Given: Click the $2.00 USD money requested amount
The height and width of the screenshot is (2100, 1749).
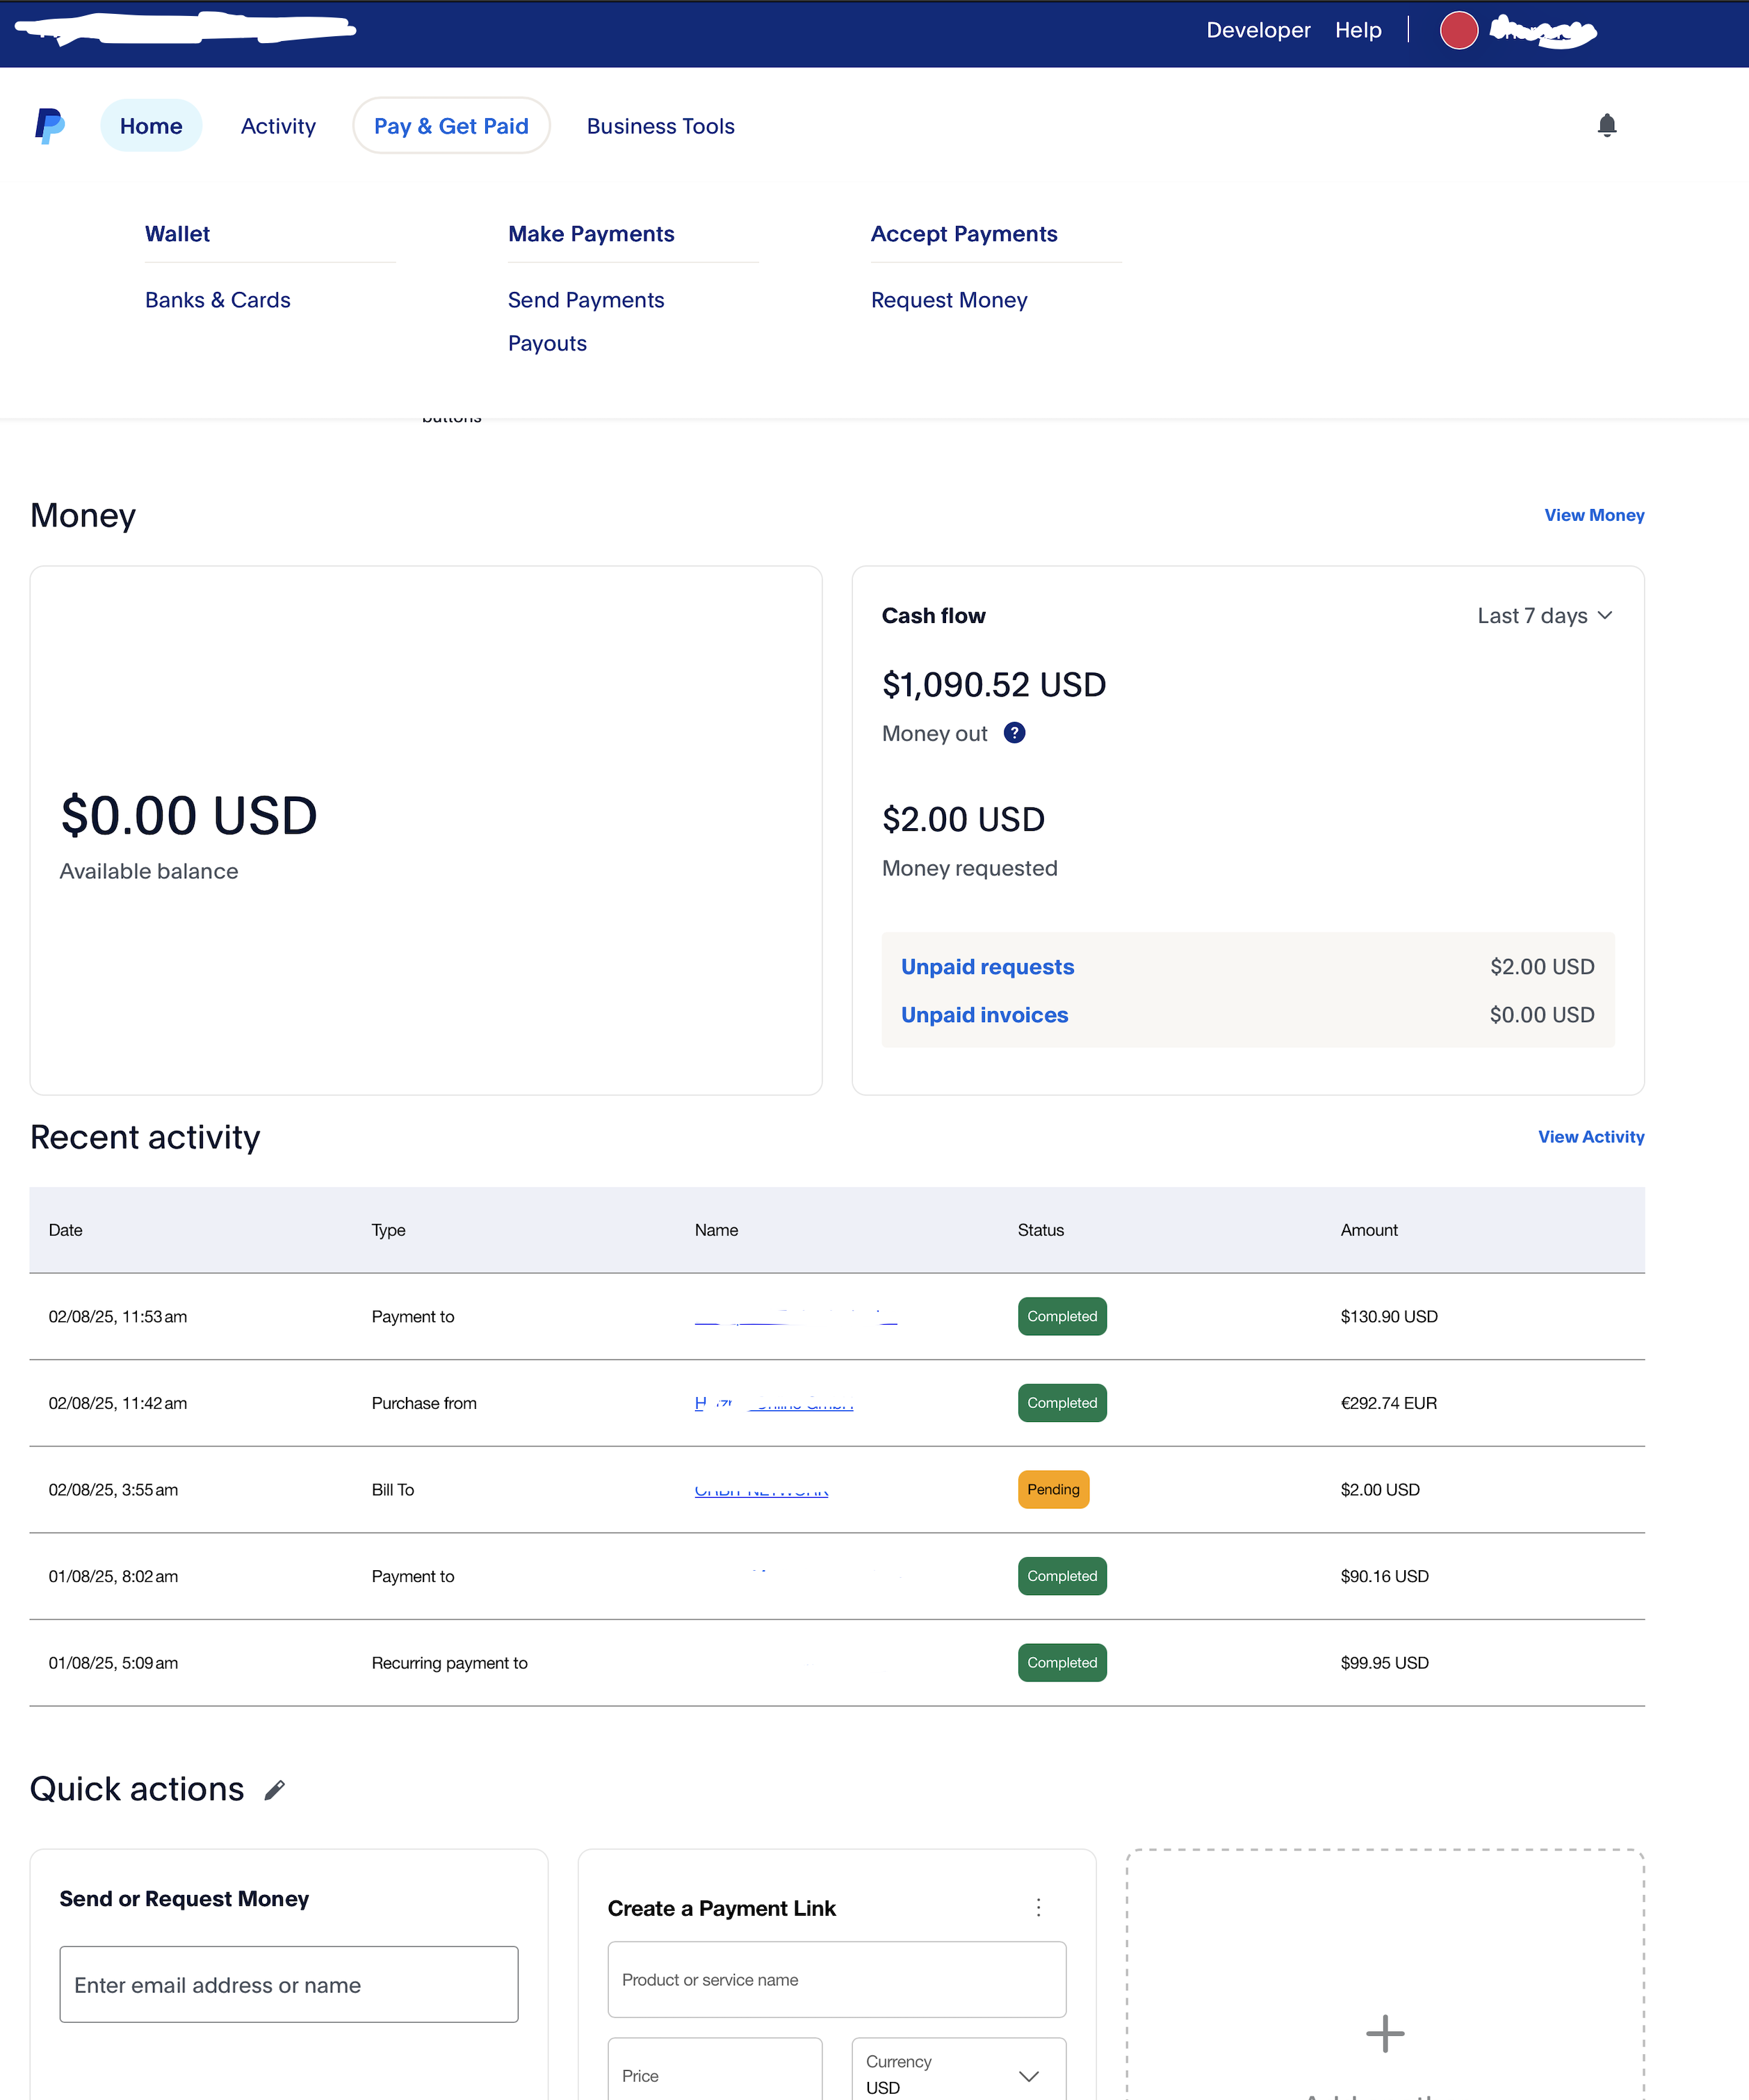Looking at the screenshot, I should pos(963,820).
